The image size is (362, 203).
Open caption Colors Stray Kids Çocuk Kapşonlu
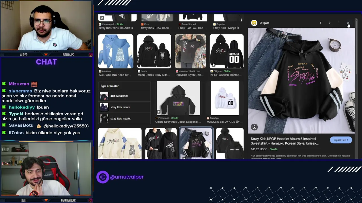click(x=178, y=122)
